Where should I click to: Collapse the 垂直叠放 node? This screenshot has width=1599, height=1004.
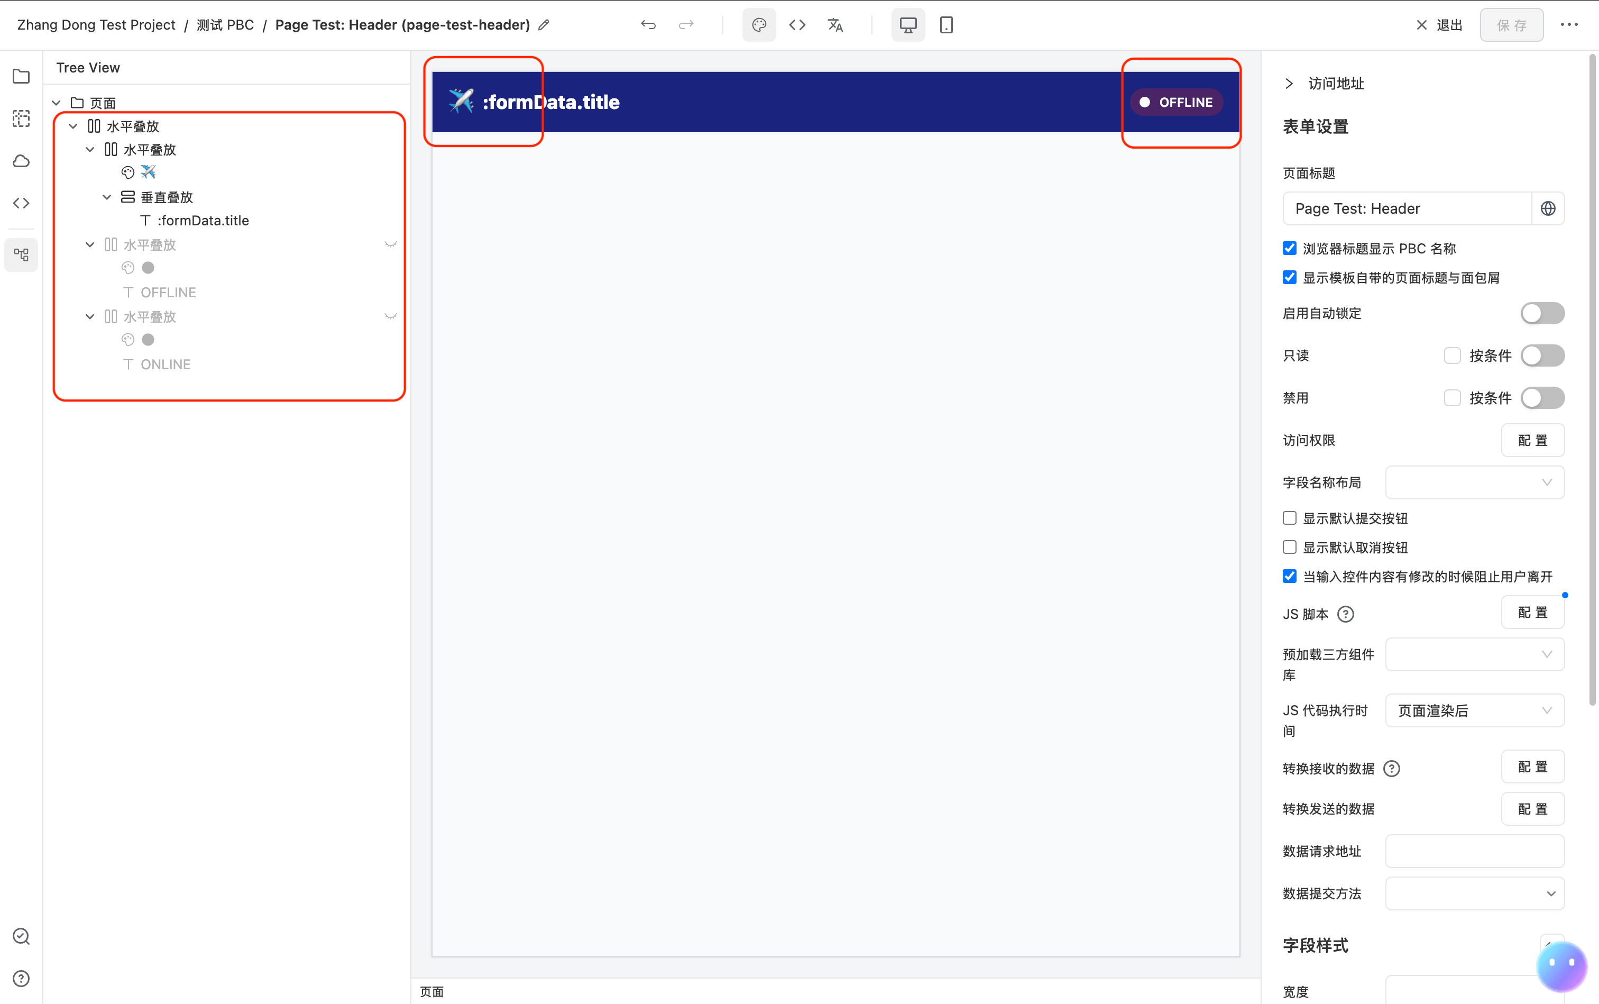pos(106,197)
